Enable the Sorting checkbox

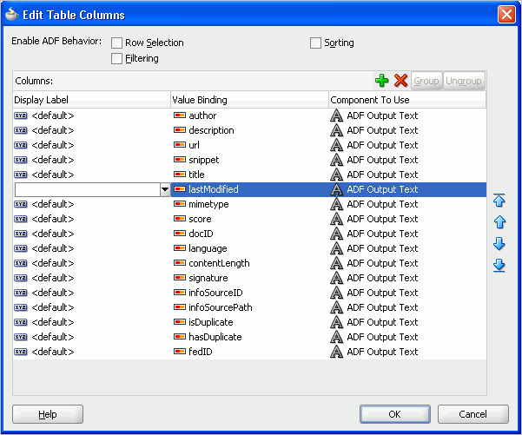pyautogui.click(x=315, y=43)
